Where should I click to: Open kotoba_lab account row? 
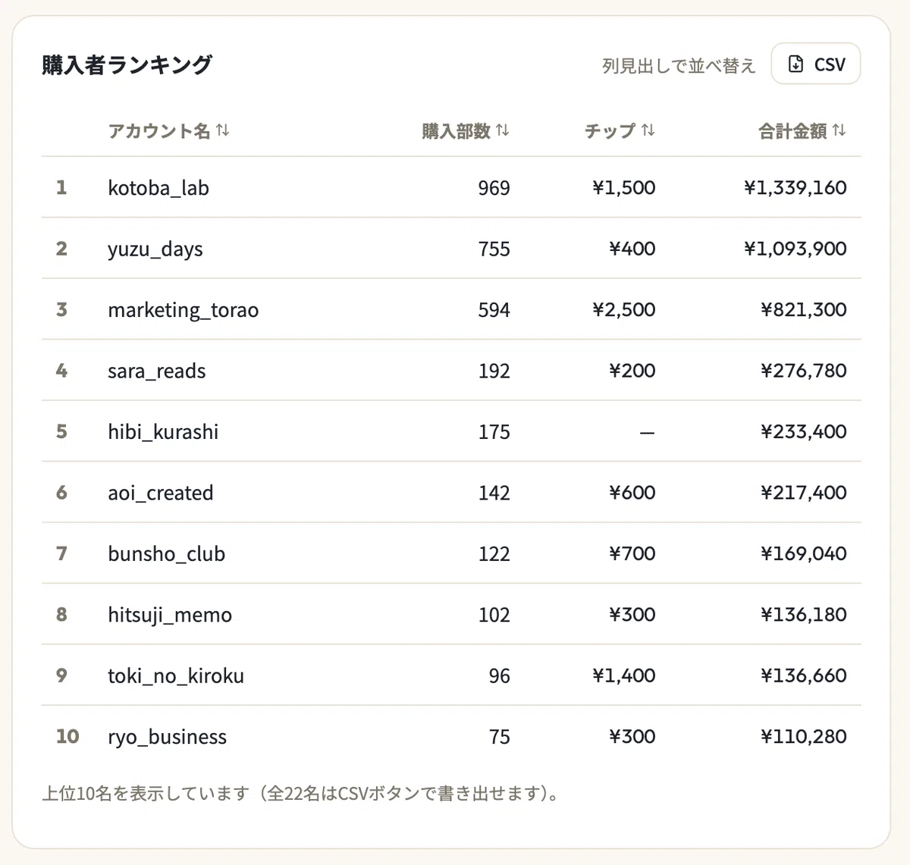[451, 187]
